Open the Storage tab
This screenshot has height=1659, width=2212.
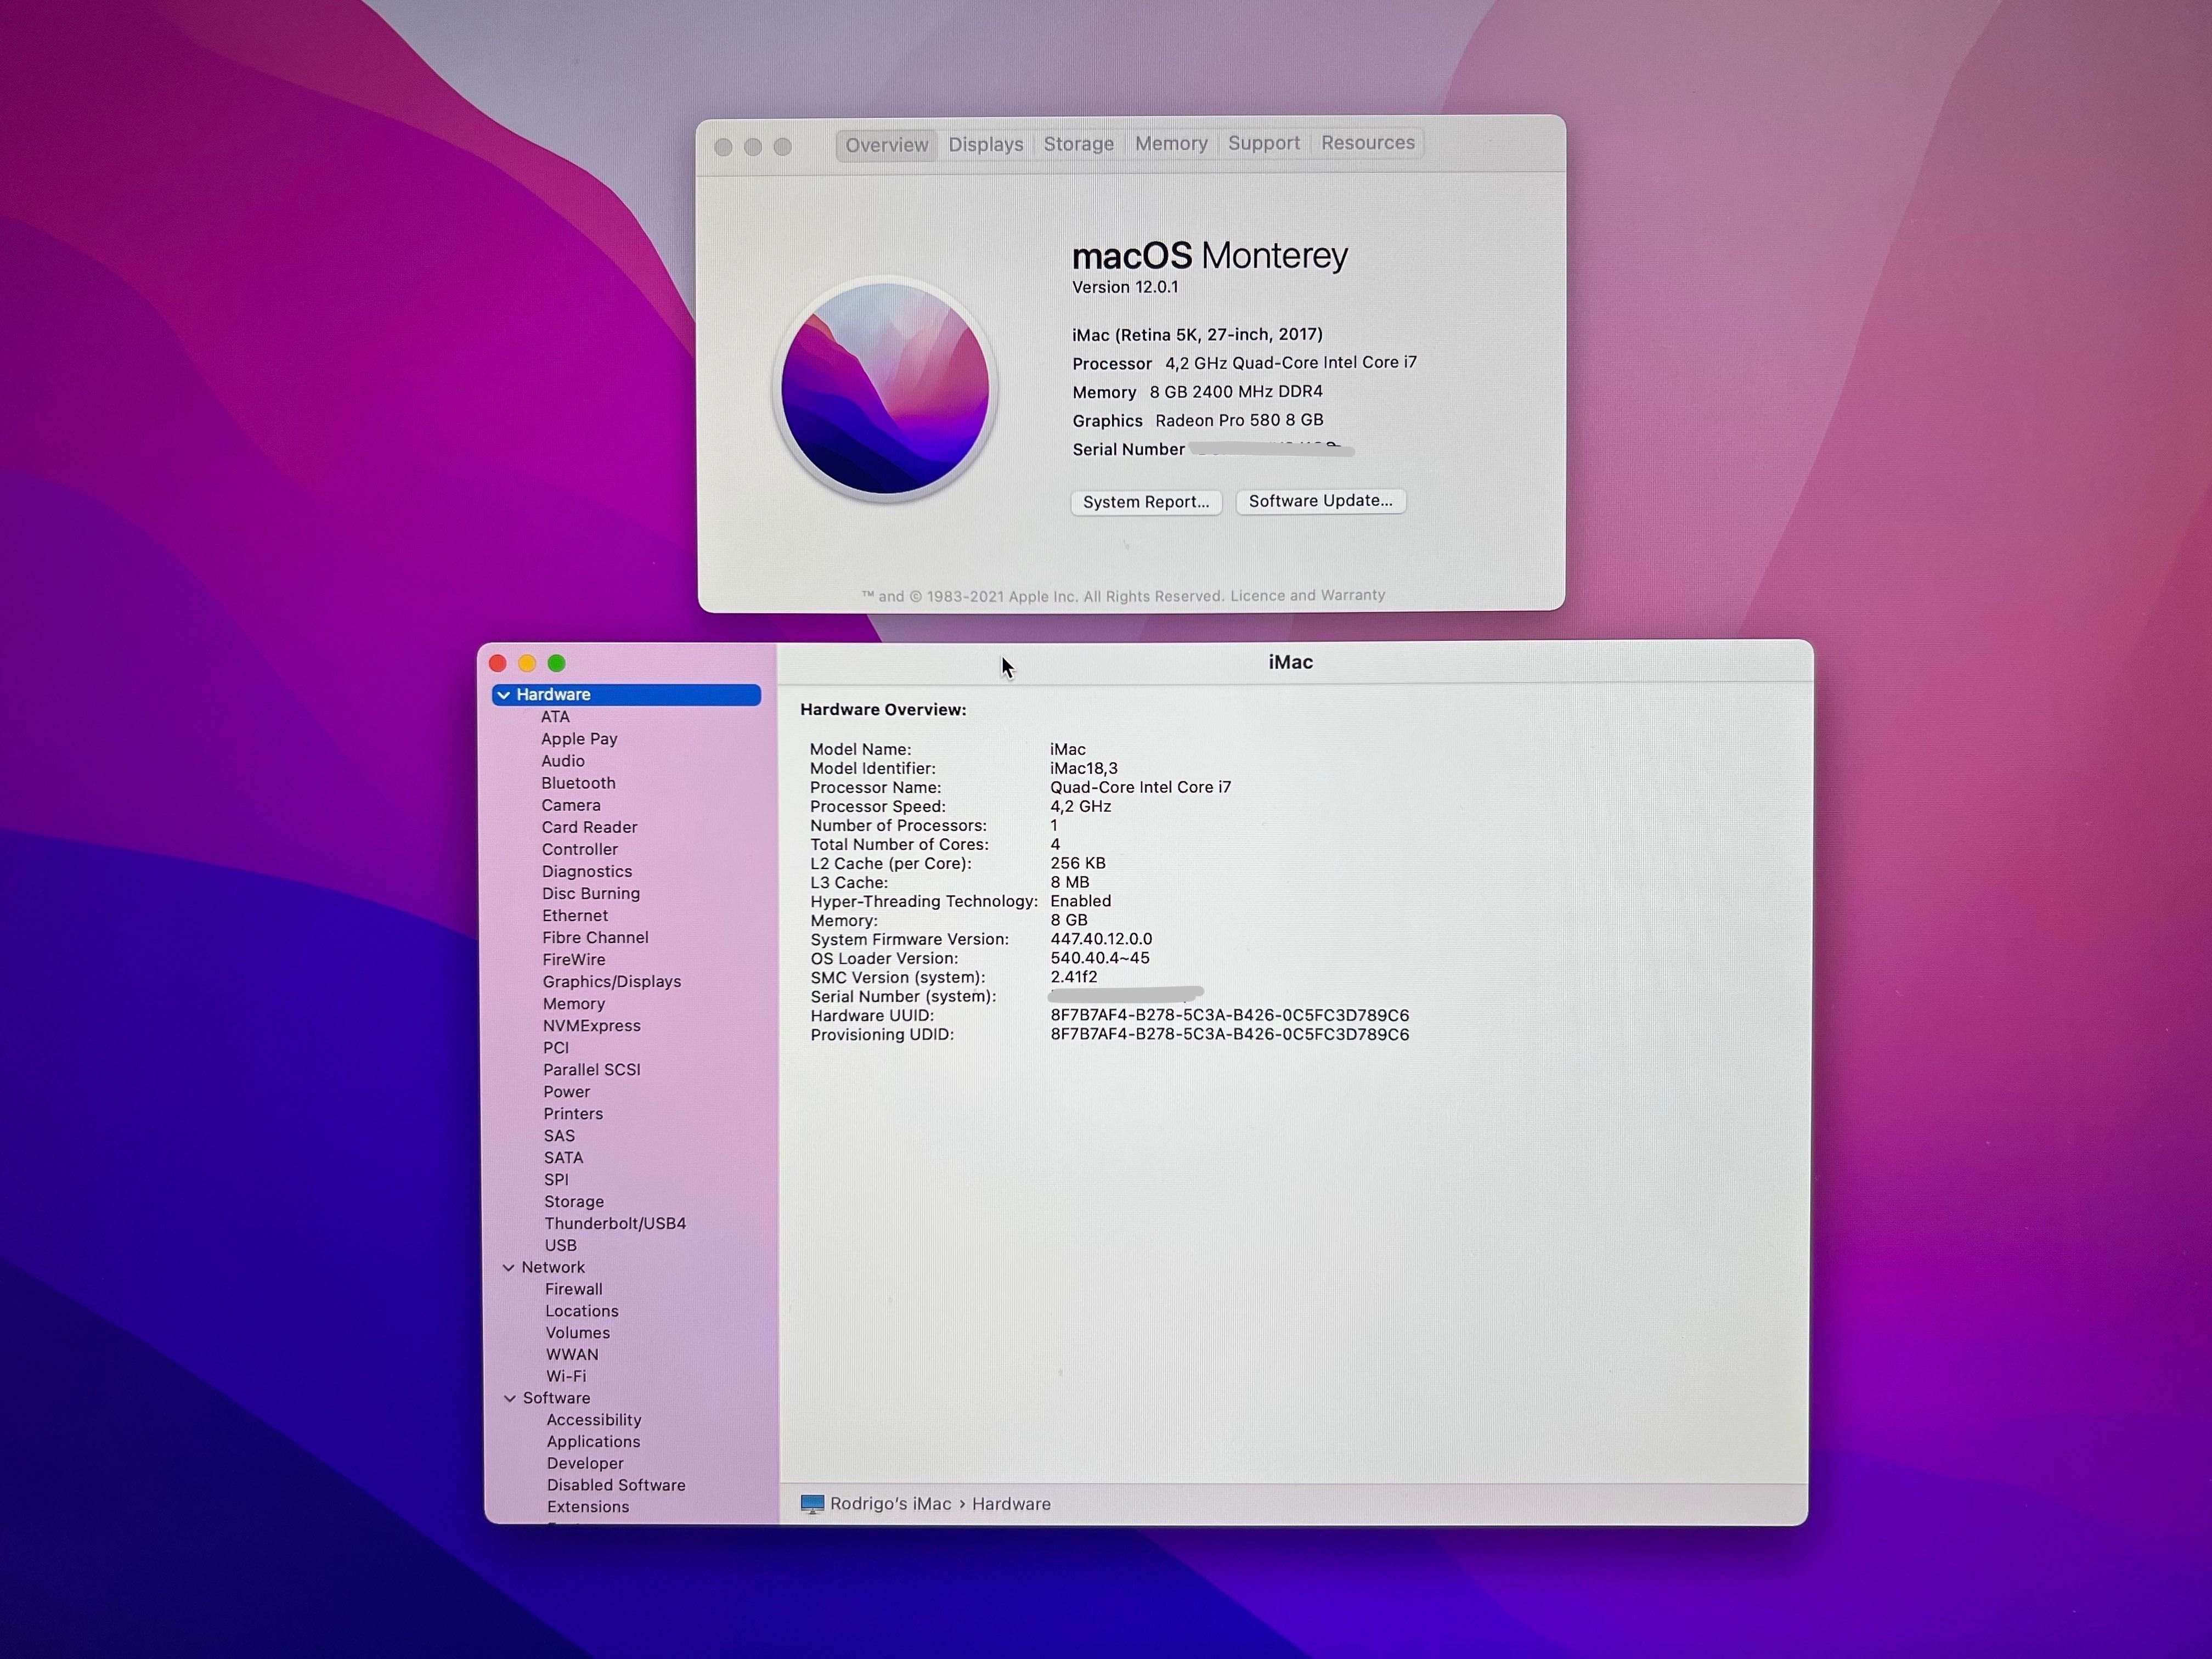click(x=1078, y=144)
